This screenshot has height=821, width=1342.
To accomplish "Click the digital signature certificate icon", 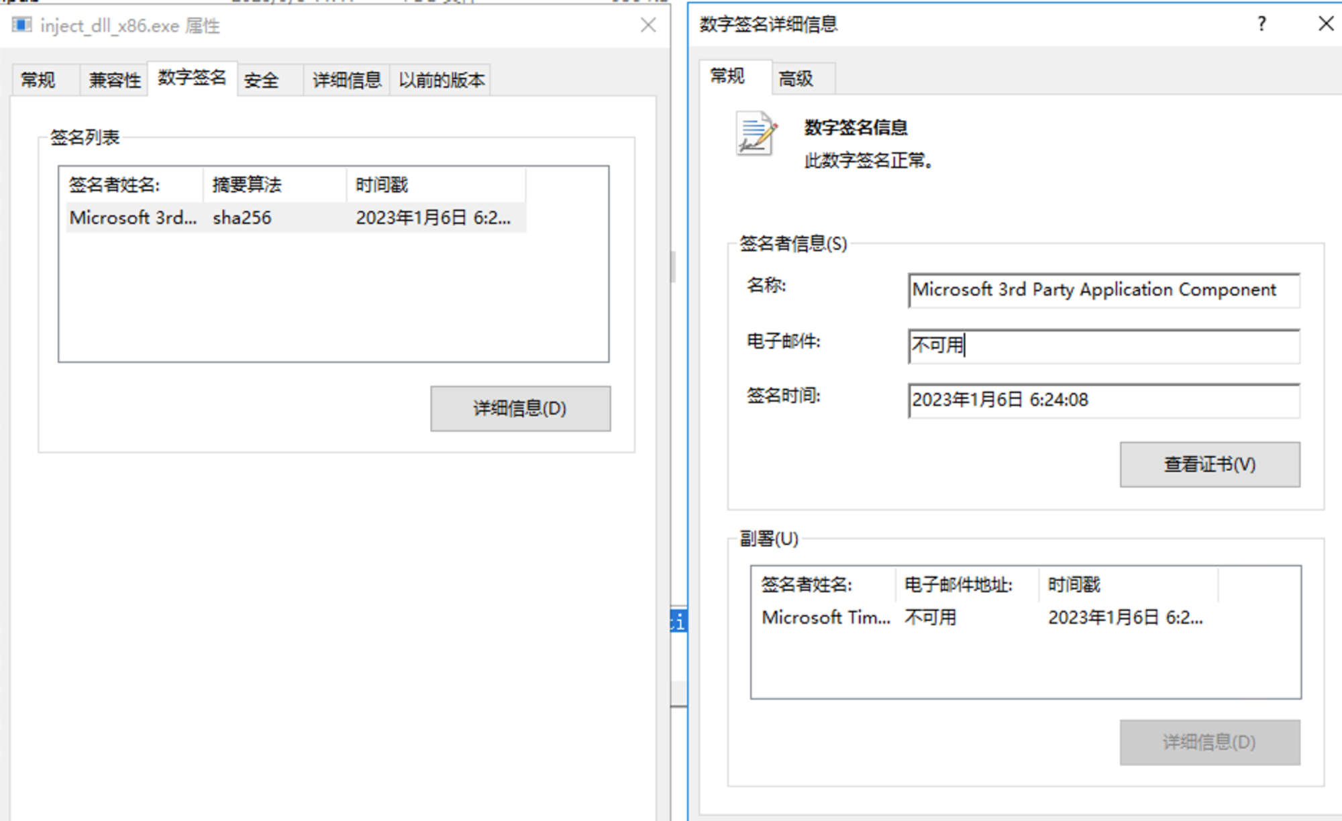I will click(756, 133).
